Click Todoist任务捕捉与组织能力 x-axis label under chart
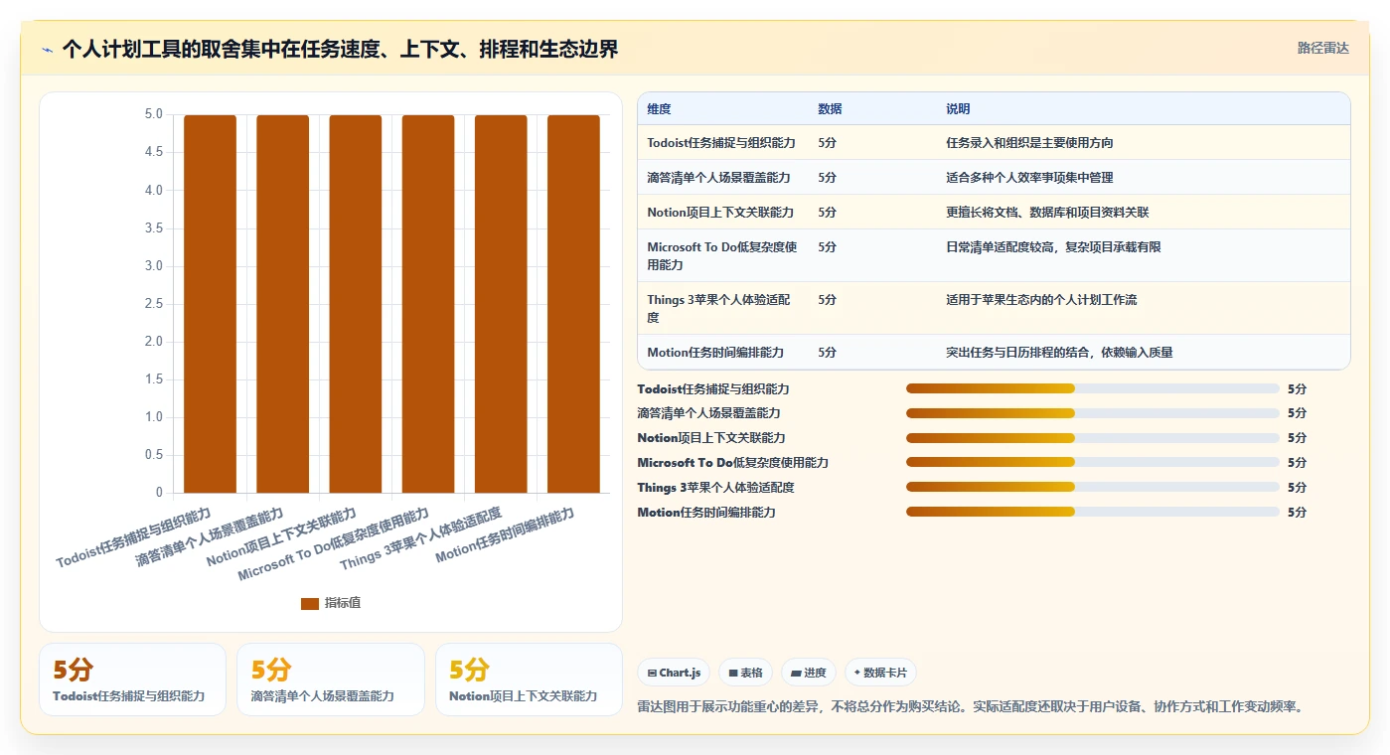Viewport: 1390px width, 755px height. 133,537
